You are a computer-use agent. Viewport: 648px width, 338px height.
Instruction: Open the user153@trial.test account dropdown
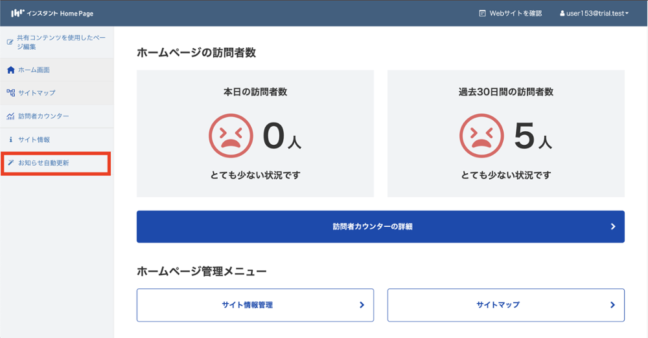pos(597,13)
